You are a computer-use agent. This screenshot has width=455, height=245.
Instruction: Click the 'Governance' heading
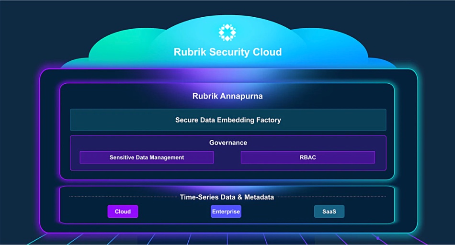pyautogui.click(x=228, y=143)
